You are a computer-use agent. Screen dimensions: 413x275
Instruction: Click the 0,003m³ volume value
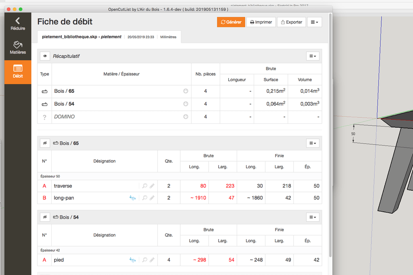310,104
